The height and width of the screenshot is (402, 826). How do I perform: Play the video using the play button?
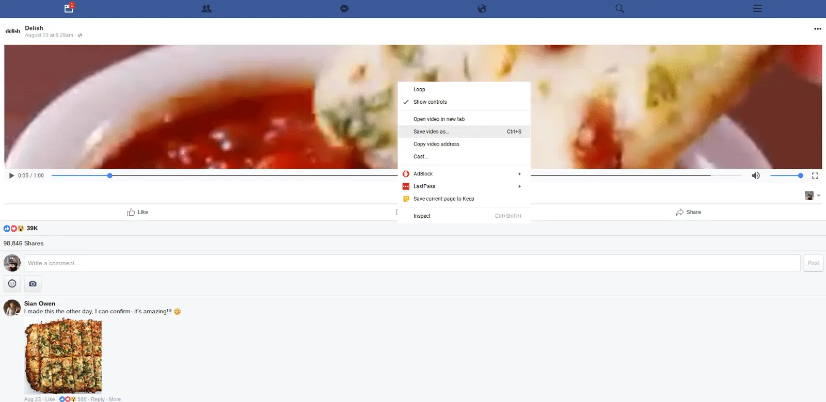(x=11, y=175)
